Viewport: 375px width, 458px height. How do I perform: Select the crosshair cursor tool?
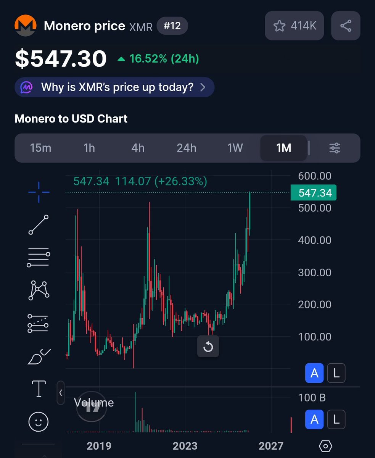coord(38,192)
